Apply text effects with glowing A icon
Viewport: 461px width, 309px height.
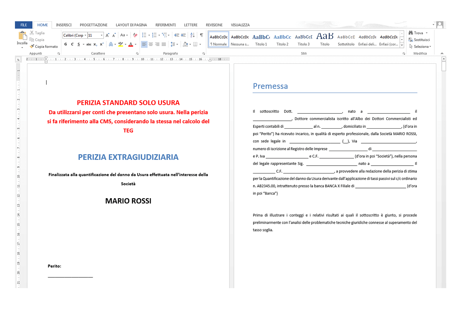pyautogui.click(x=111, y=44)
